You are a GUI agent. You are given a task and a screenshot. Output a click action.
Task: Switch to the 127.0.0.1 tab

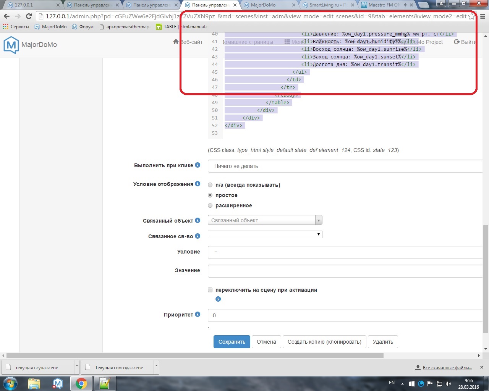[x=32, y=5]
